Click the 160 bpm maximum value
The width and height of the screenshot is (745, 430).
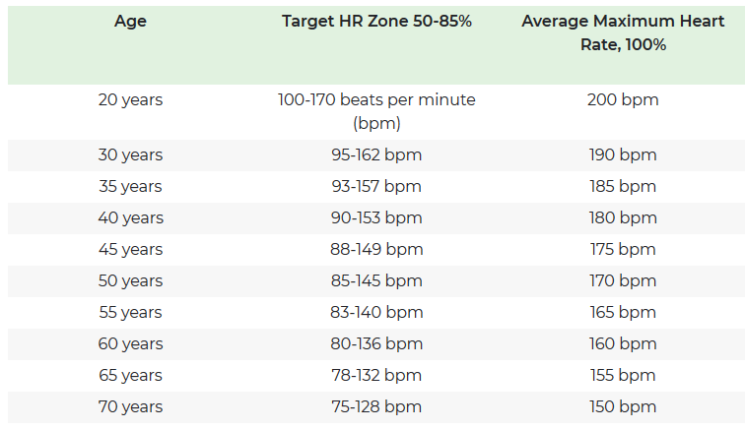click(622, 343)
